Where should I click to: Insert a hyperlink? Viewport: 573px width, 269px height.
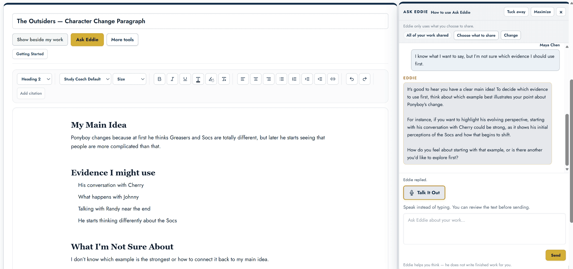click(333, 79)
